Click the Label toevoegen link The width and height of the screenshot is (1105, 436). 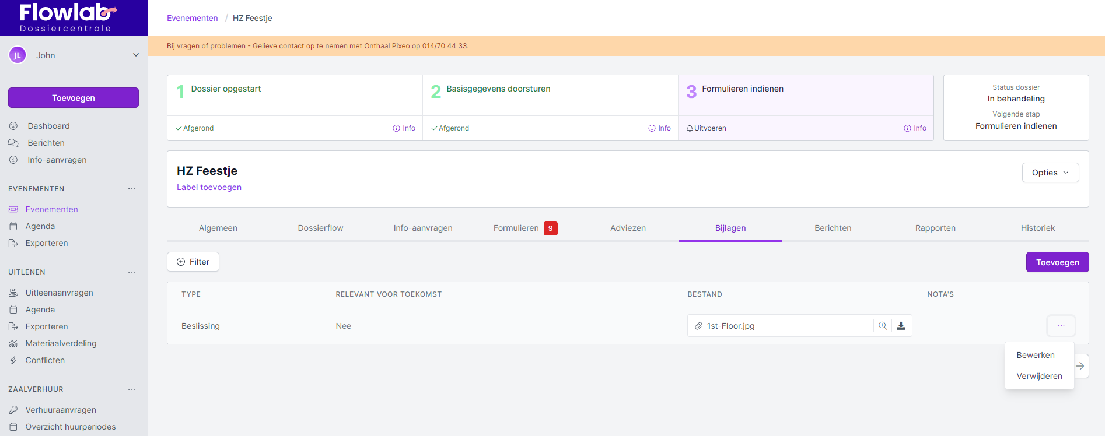click(x=209, y=187)
